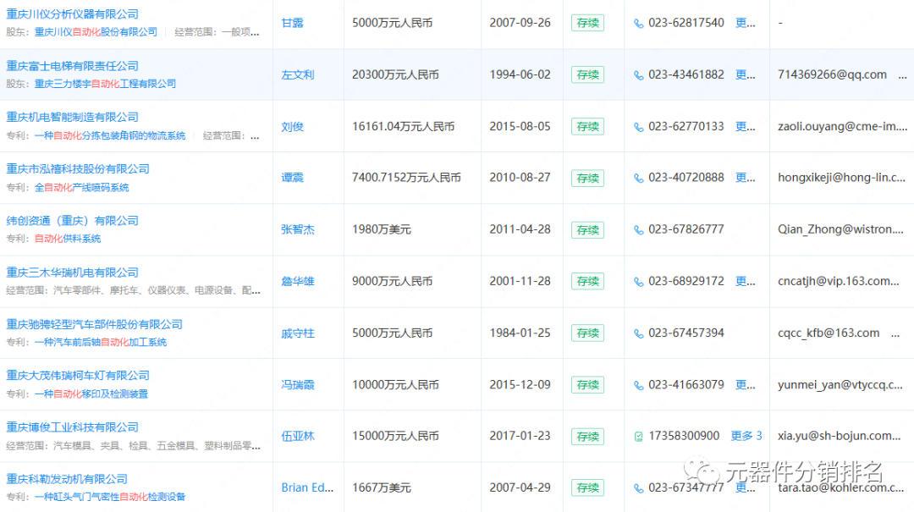This screenshot has width=914, height=512.
Task: Open company 重庆市泓禧科技股份有限公司
Action: 78,168
